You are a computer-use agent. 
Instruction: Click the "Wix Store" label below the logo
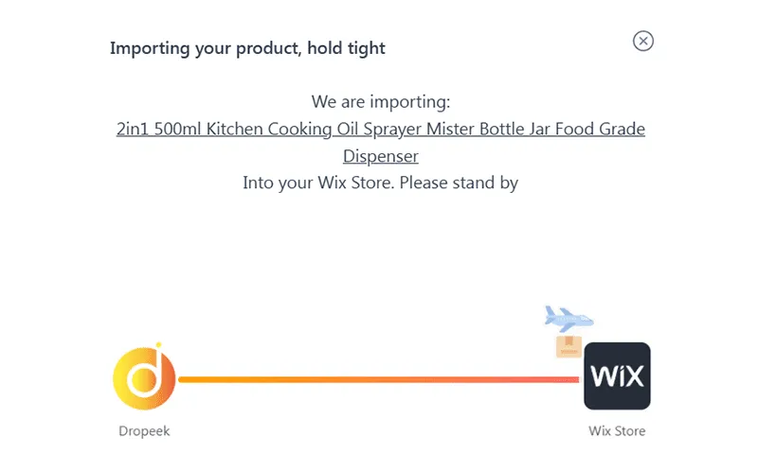coord(617,431)
